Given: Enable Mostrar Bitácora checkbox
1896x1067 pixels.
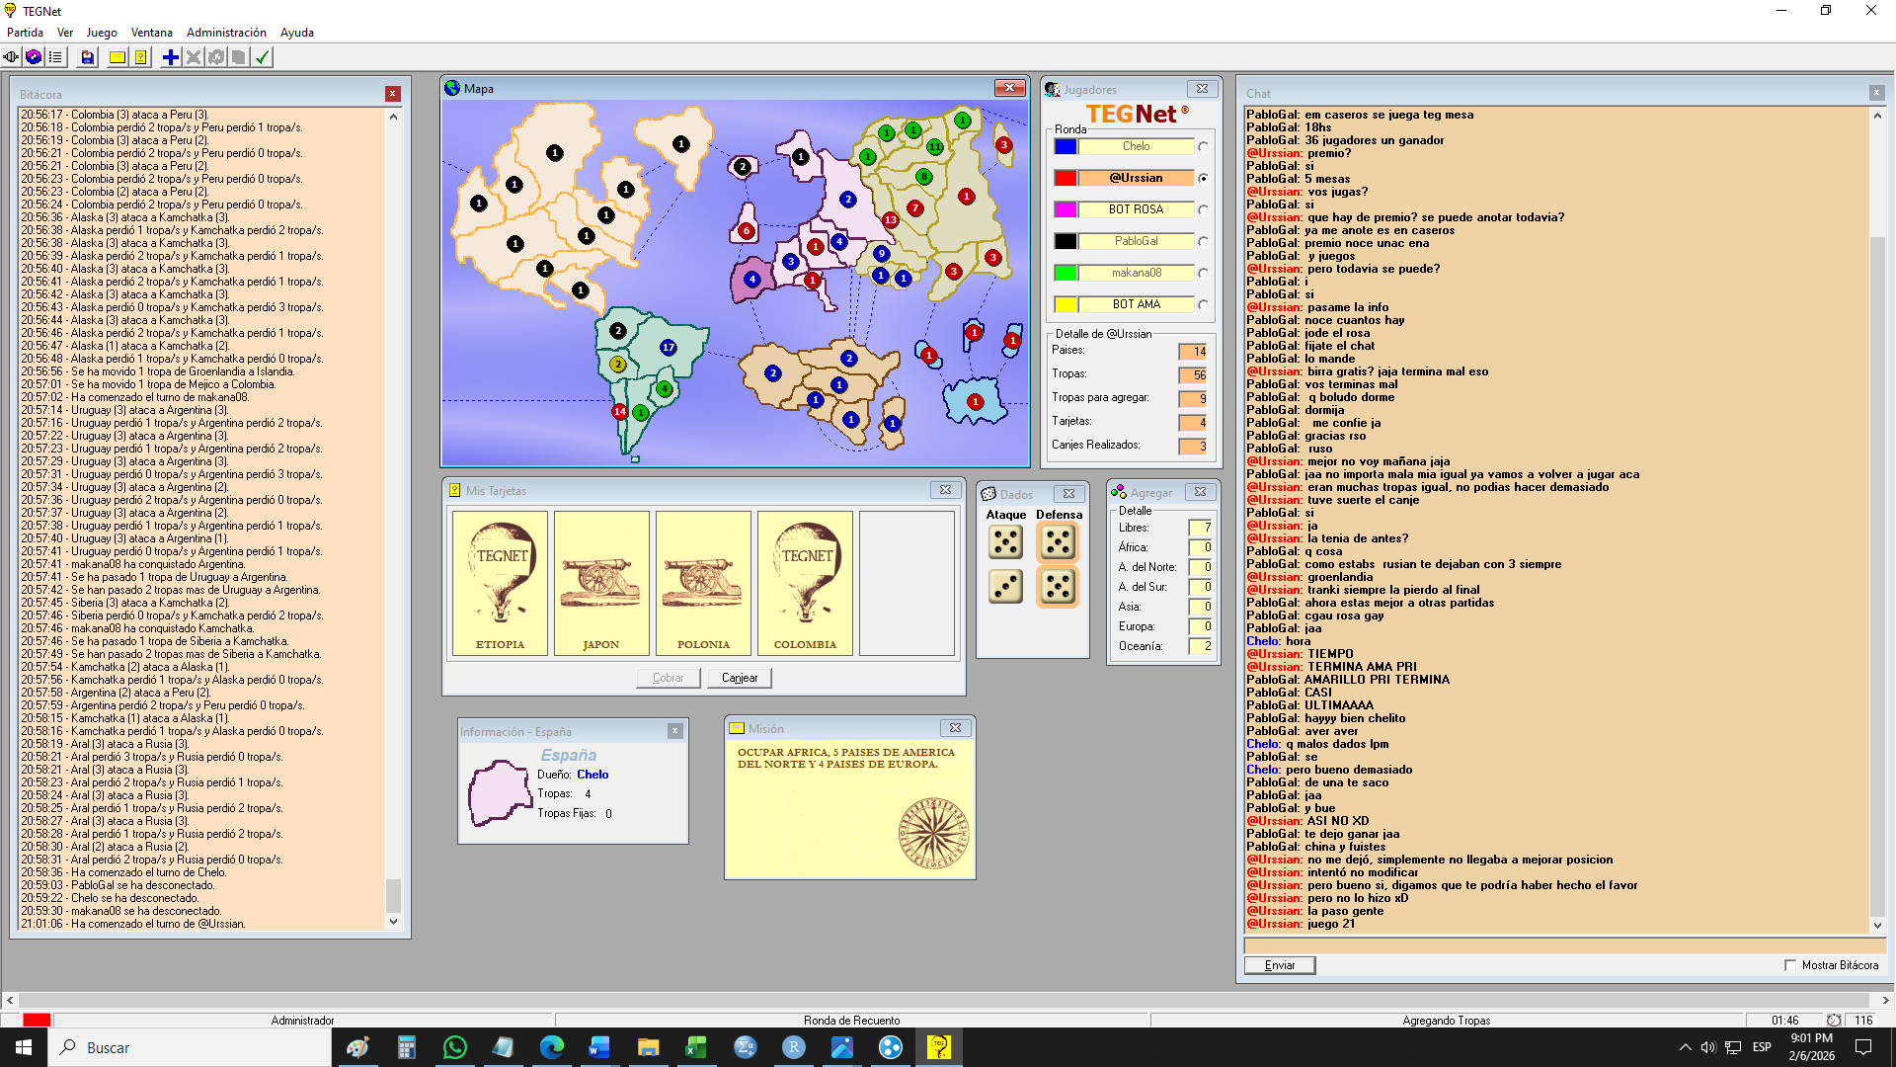Looking at the screenshot, I should 1790,965.
